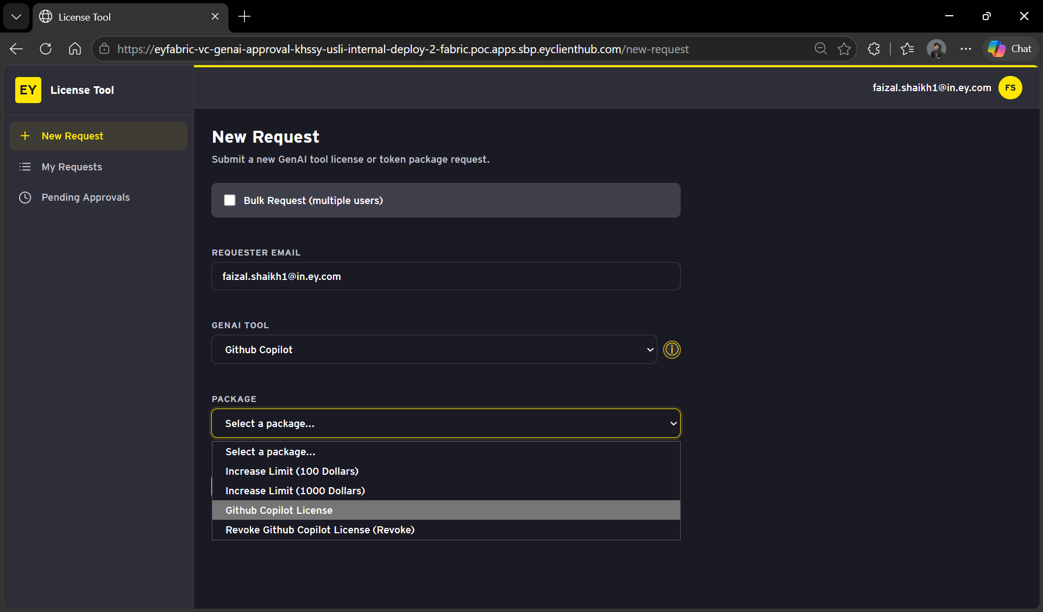Click the Bulk Request (multiple users) label
This screenshot has width=1043, height=612.
tap(313, 201)
